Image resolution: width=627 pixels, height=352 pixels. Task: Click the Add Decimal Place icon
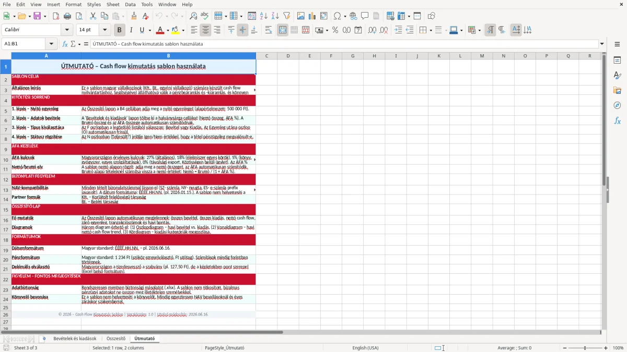[372, 30]
